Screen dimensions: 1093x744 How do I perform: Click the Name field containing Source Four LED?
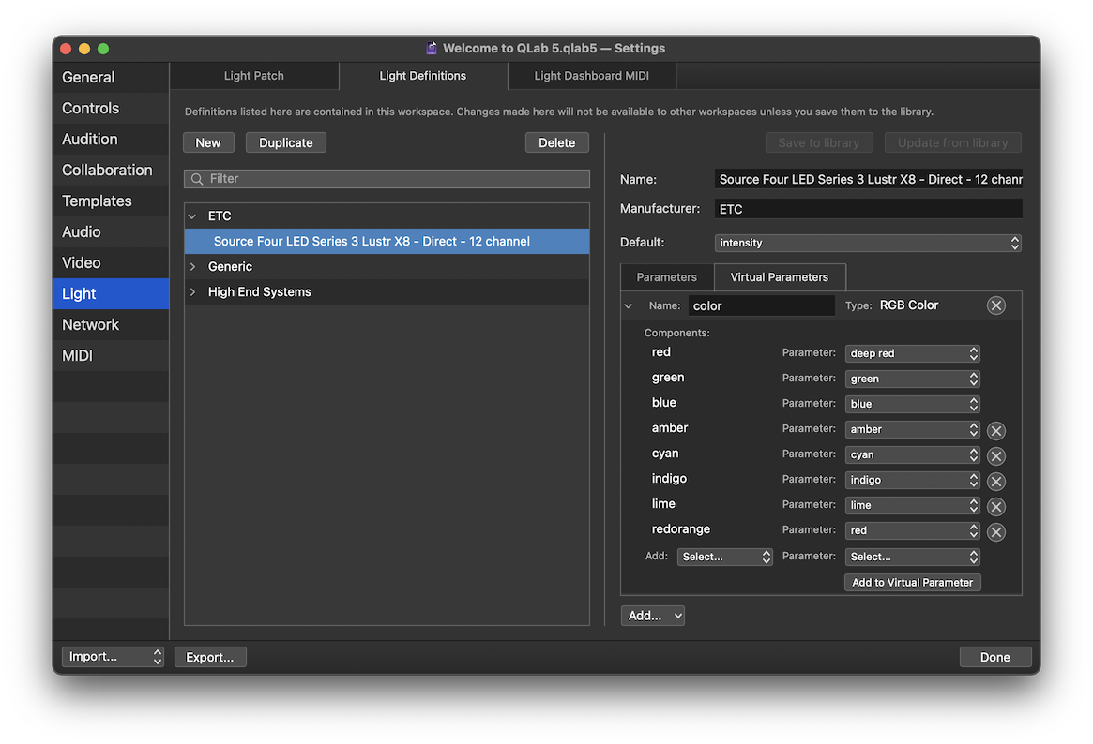(868, 178)
